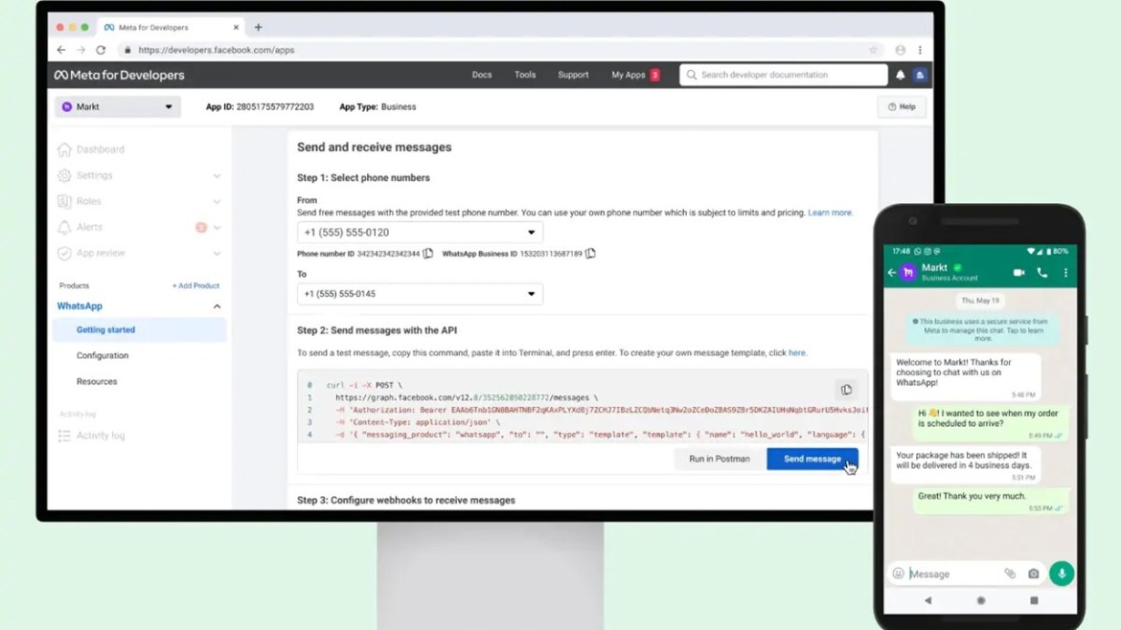Click the Meta for Developers logo
1121x630 pixels.
pos(120,75)
